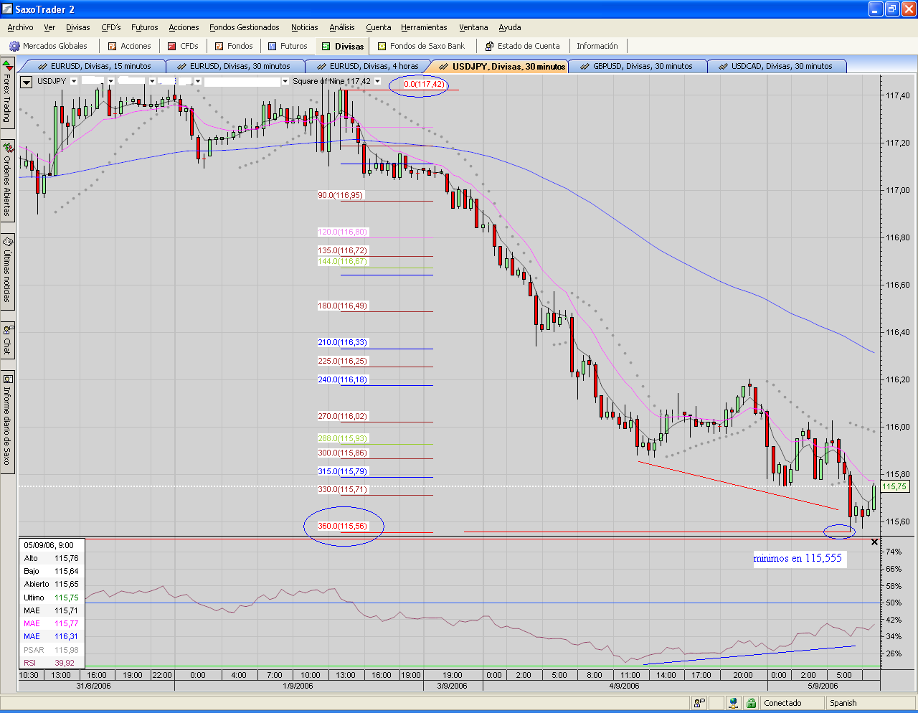Click the green padlock status icon
The width and height of the screenshot is (918, 713).
click(750, 703)
